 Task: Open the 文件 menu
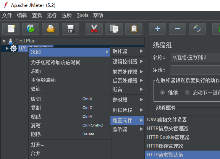point(7,15)
